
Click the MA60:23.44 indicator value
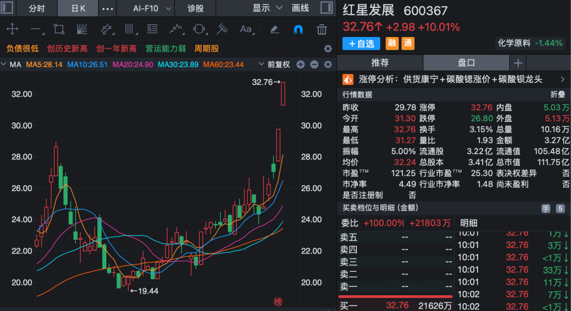(223, 65)
